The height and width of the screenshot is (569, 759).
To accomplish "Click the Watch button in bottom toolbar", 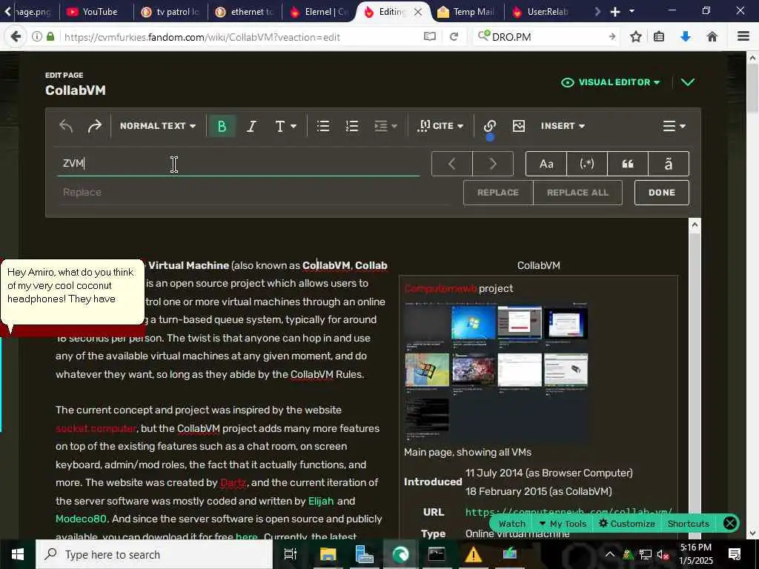I will [511, 524].
